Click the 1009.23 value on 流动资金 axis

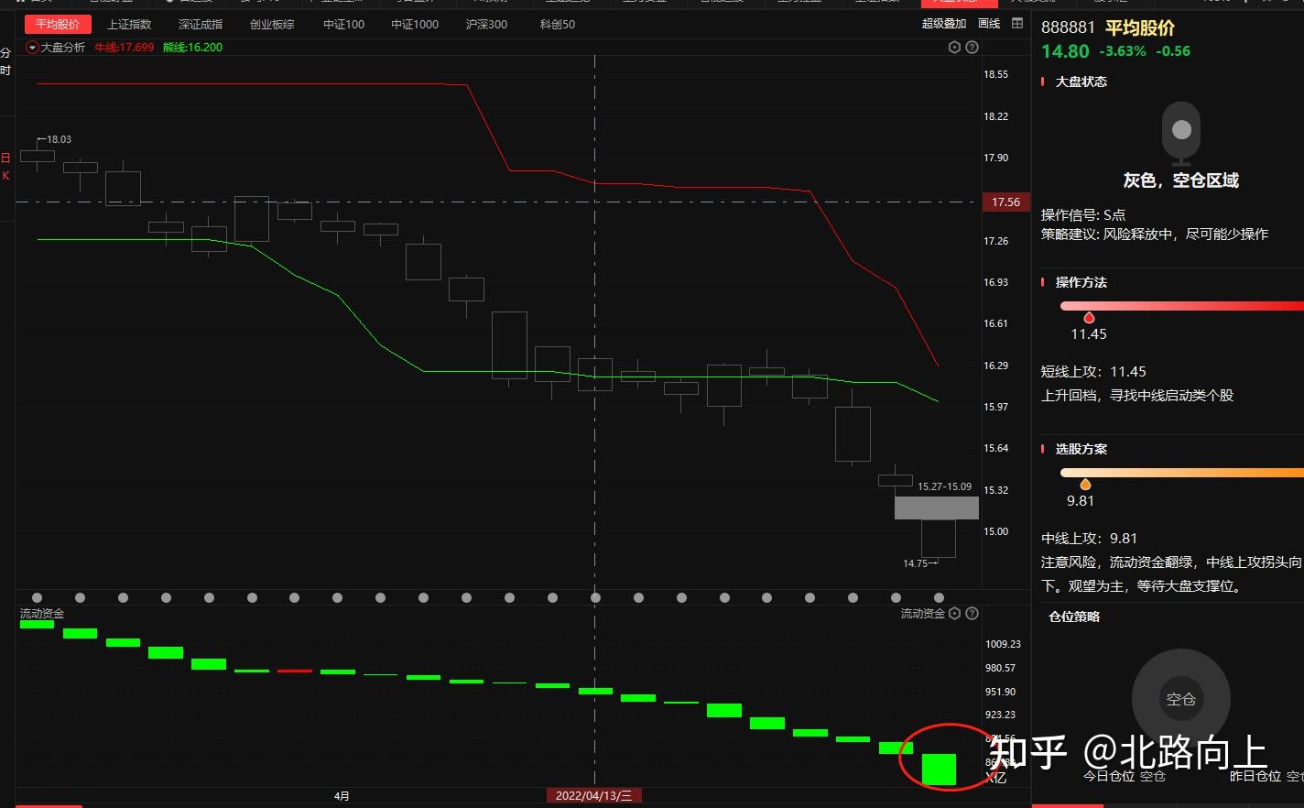(x=1003, y=644)
